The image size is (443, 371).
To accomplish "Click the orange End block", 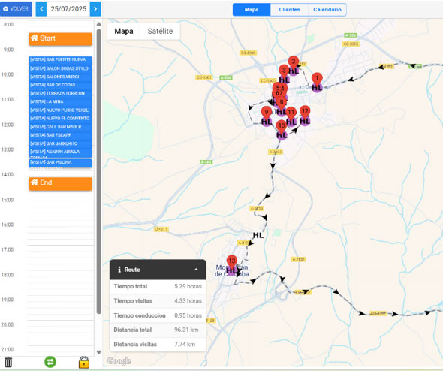I will click(x=61, y=184).
